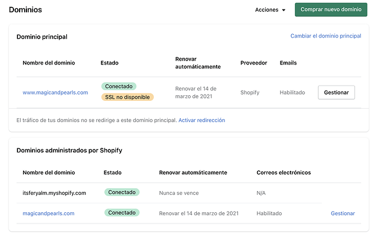Click the Correos electrónicos column header

pos(283,173)
